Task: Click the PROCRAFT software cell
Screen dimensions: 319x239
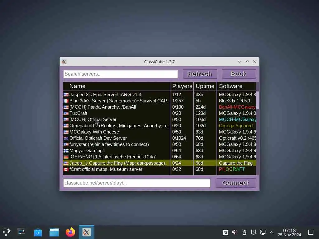Action: coord(232,169)
